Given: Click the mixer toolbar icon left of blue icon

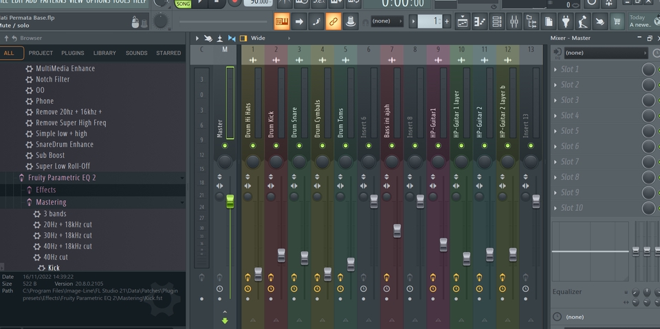Looking at the screenshot, I should click(x=220, y=38).
